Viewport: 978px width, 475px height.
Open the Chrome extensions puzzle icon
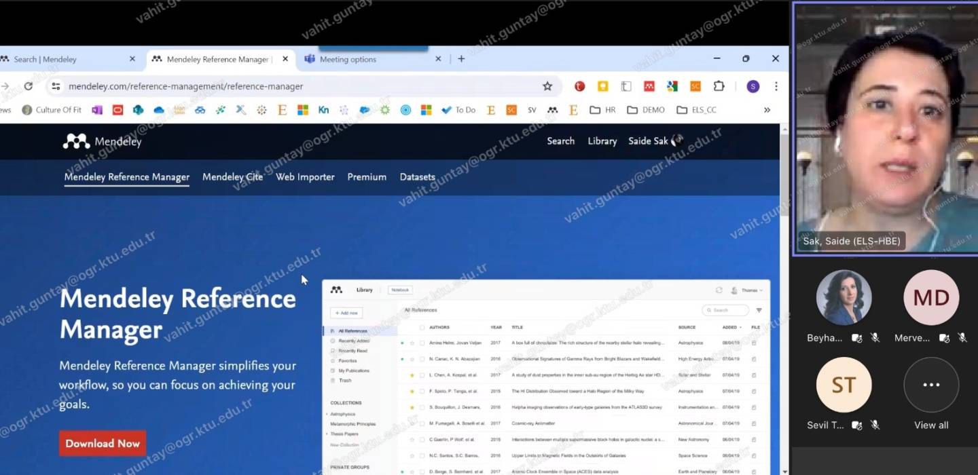coord(719,86)
